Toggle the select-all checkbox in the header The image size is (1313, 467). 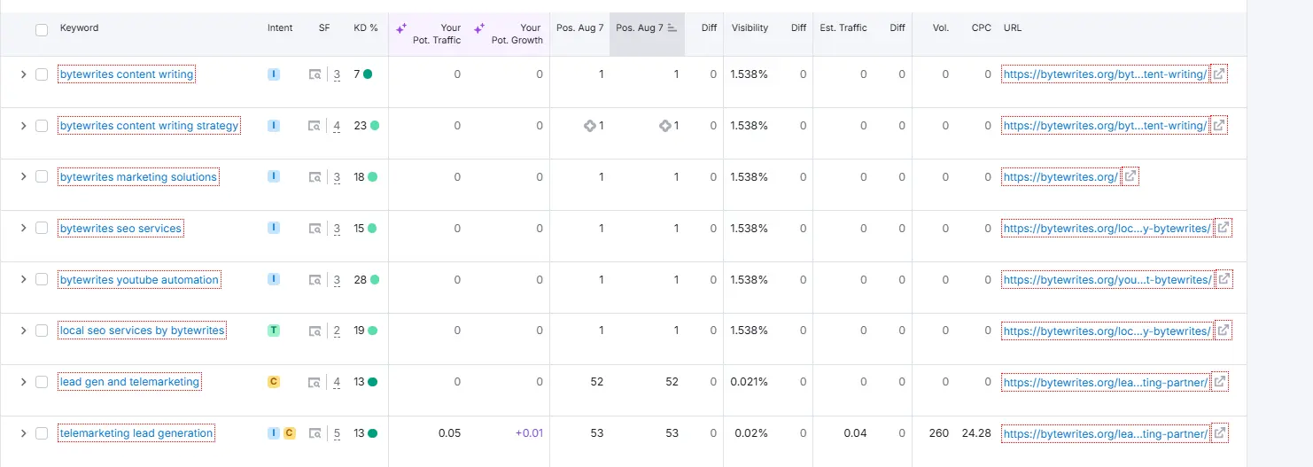point(42,30)
